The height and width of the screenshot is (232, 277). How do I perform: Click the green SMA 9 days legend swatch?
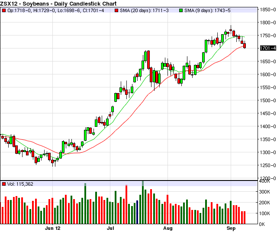[x=181, y=10]
